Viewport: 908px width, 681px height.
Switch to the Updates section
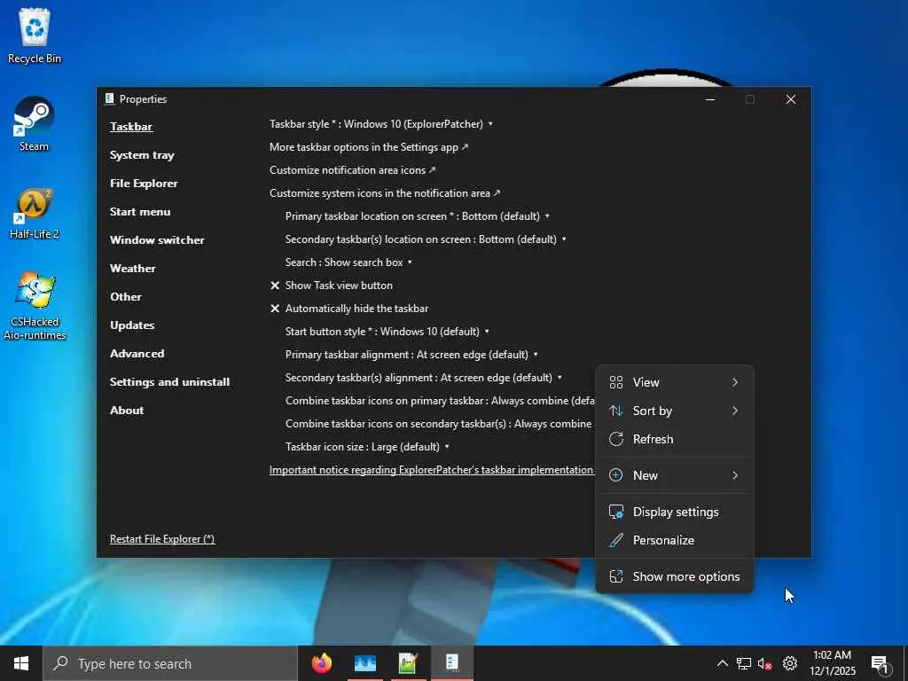(132, 325)
